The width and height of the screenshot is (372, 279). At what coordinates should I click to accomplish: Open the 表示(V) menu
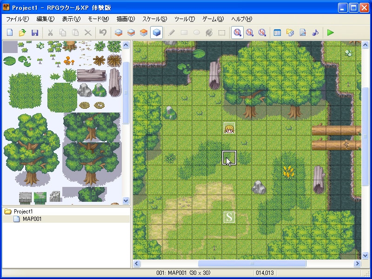tap(71, 19)
